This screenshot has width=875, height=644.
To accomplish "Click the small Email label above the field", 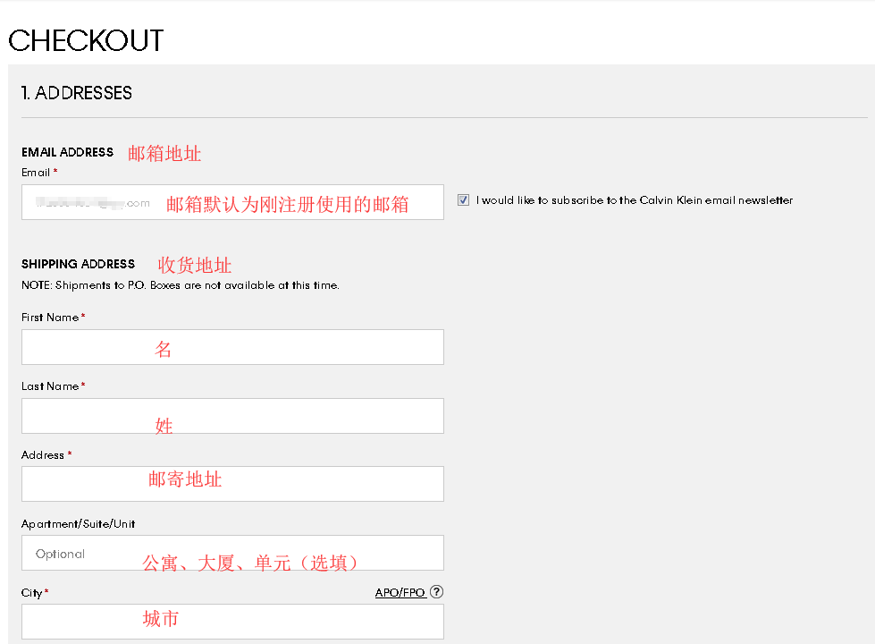I will point(36,172).
